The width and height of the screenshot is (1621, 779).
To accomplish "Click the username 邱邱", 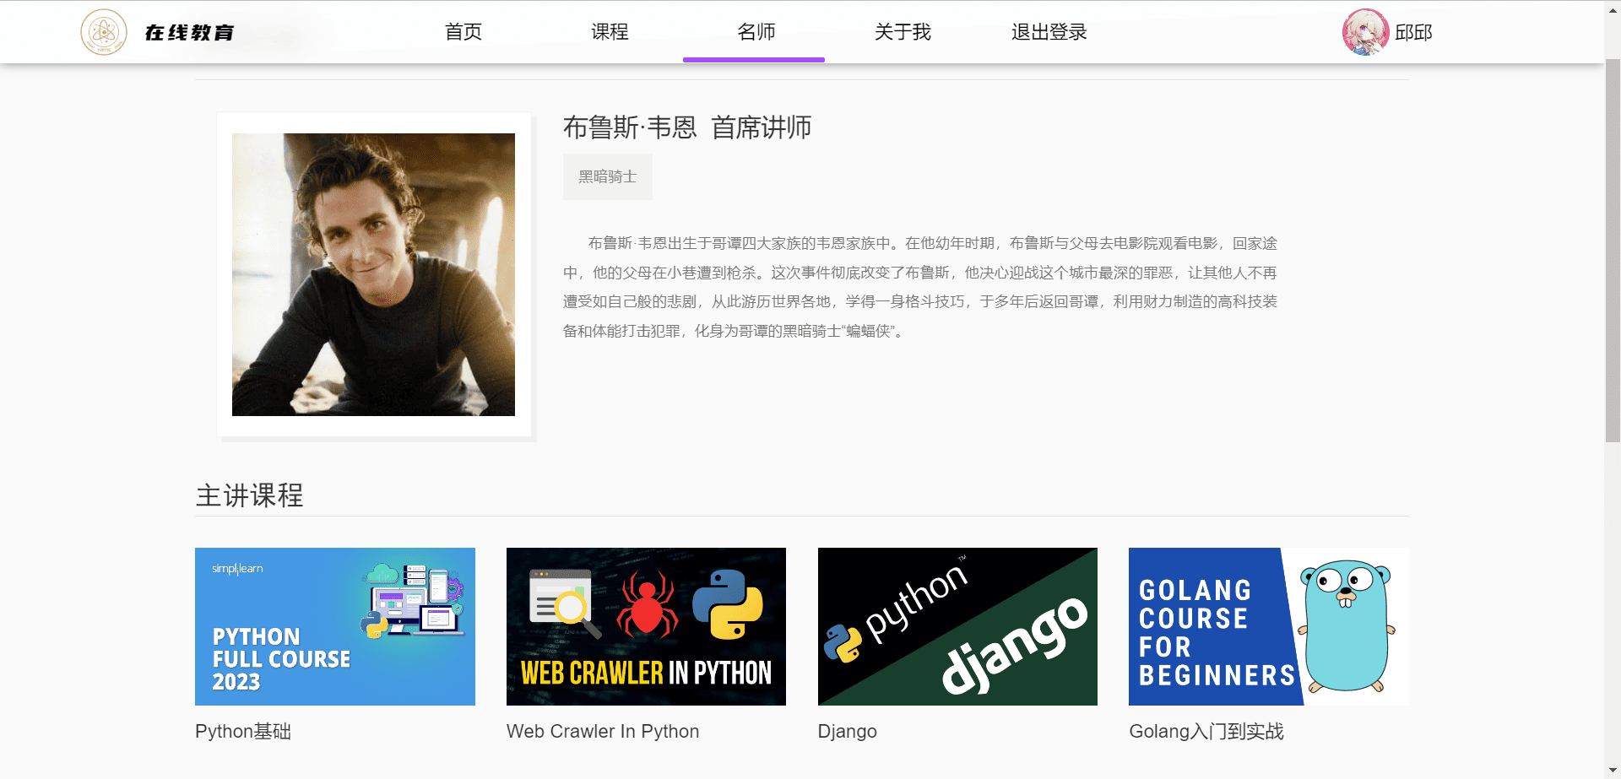I will [x=1413, y=32].
